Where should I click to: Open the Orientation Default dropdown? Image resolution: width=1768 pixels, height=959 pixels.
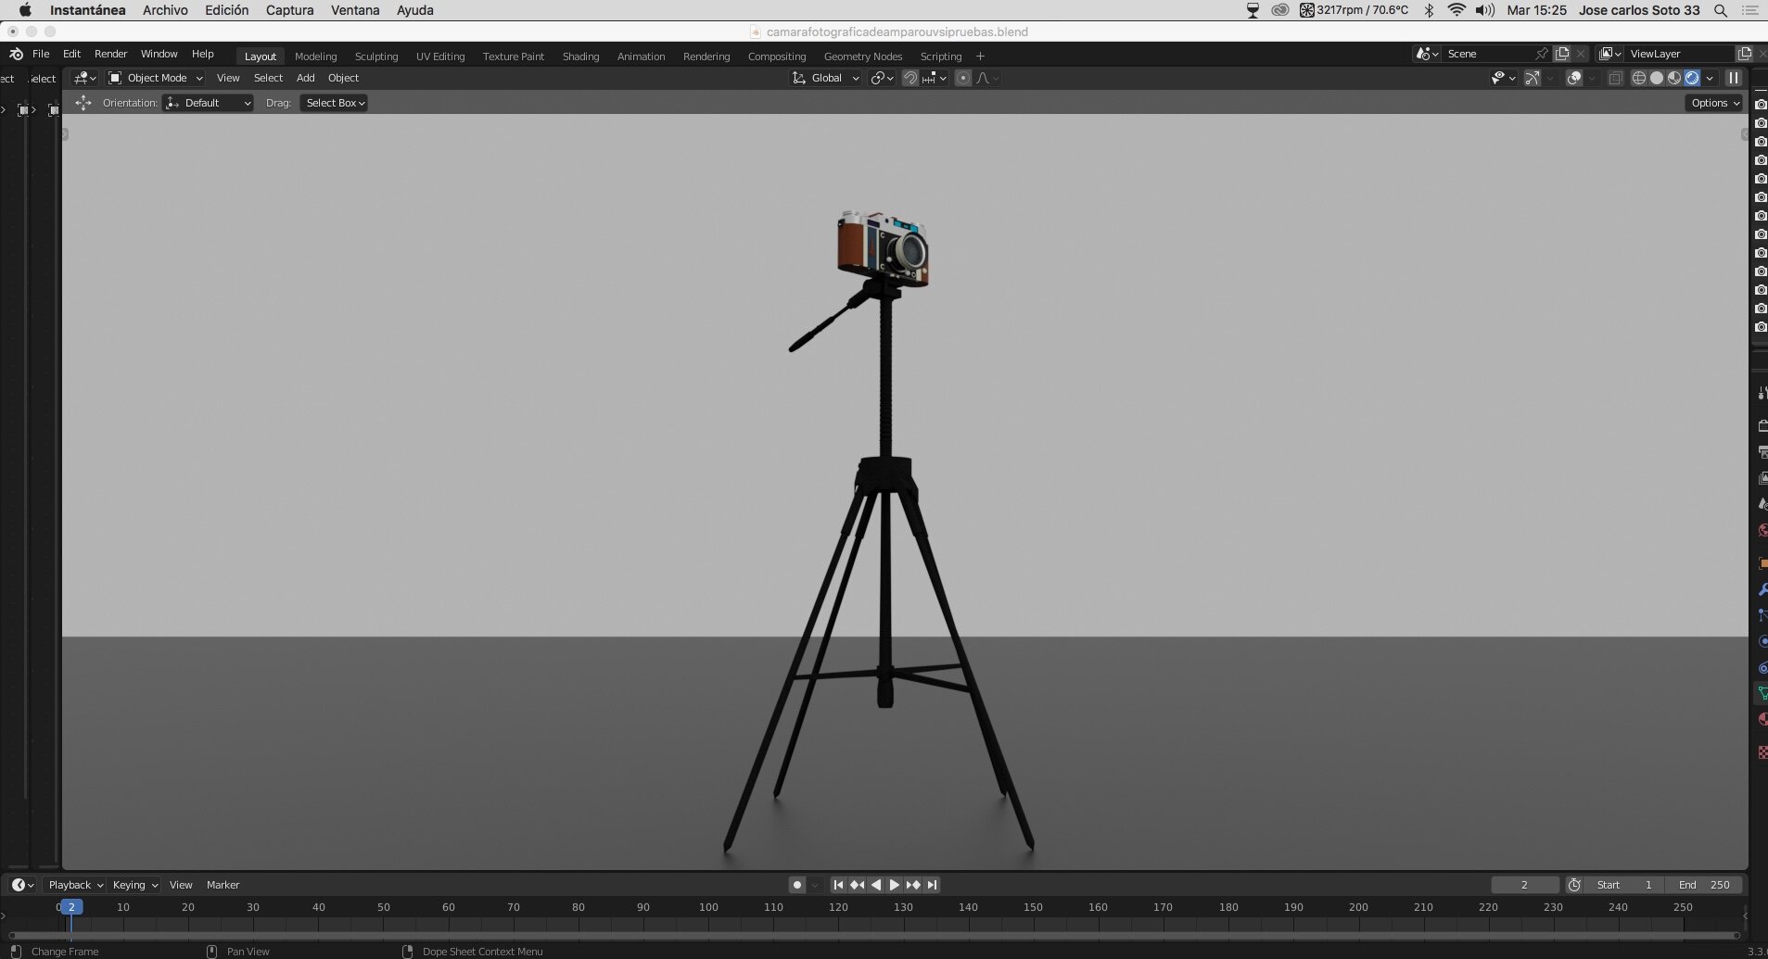[209, 103]
